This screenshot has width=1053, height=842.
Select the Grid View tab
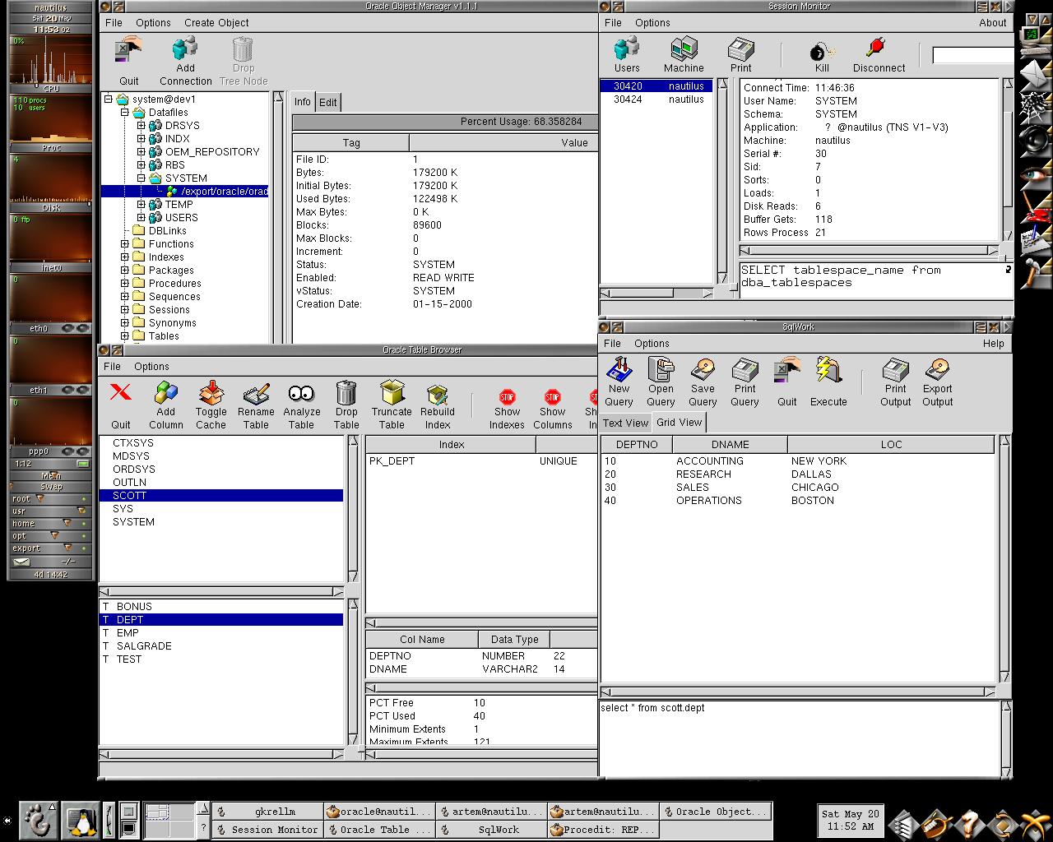point(680,423)
